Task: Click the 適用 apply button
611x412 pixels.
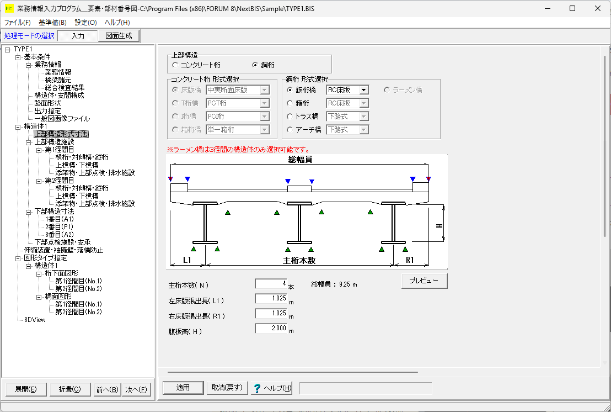Action: click(x=183, y=388)
